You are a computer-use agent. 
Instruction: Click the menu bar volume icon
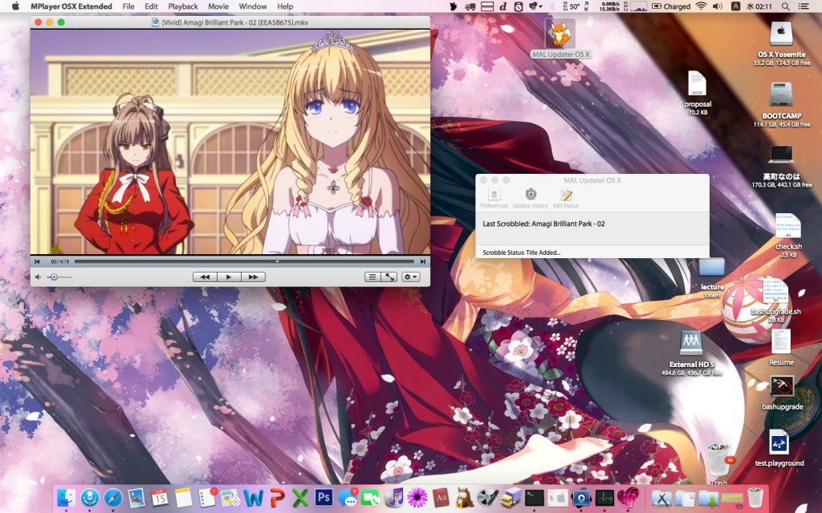click(x=718, y=6)
